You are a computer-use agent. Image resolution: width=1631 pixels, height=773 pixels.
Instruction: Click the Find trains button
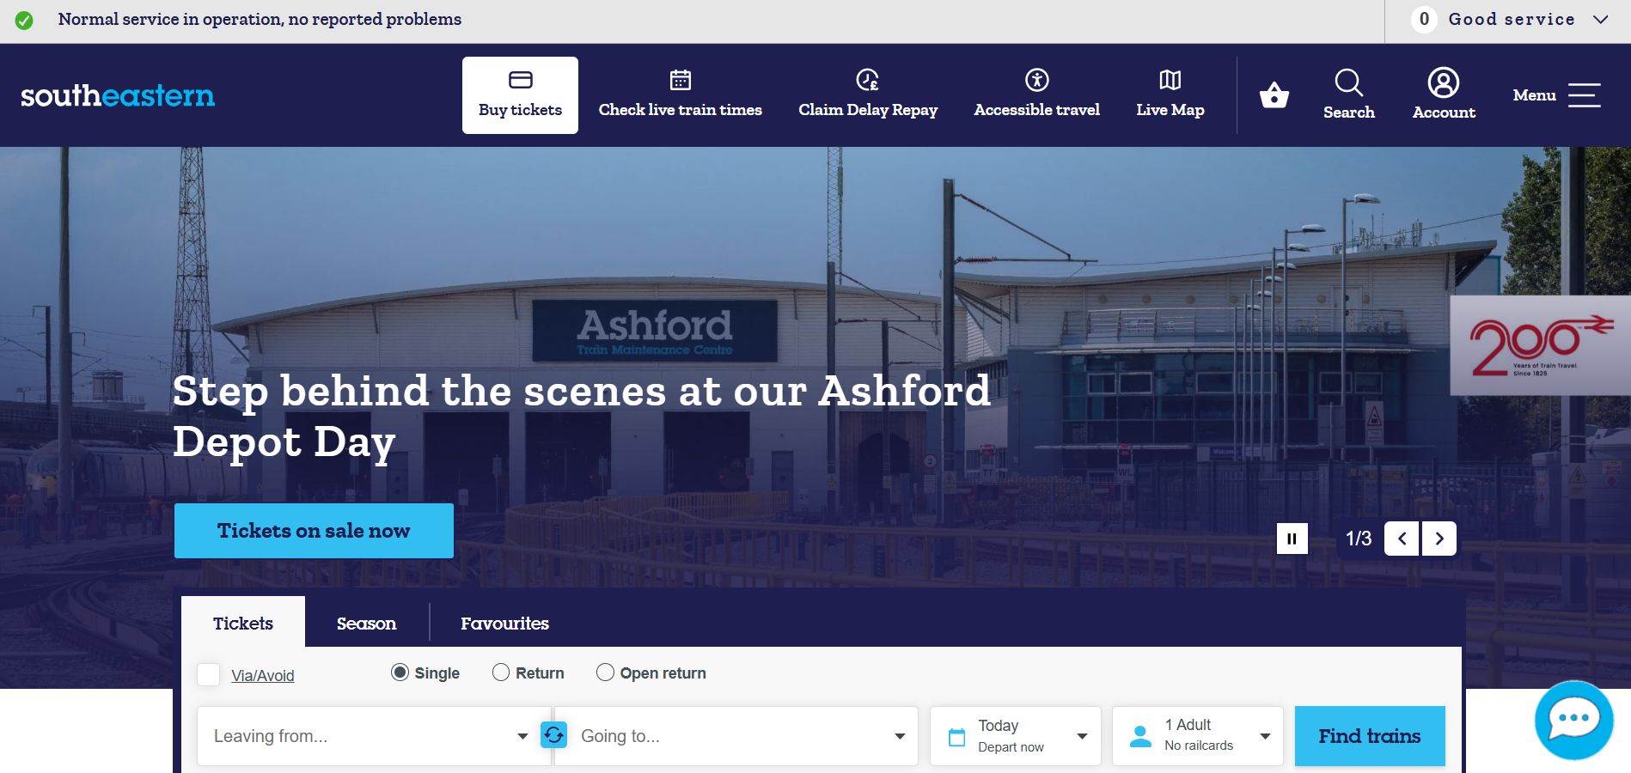(x=1369, y=736)
